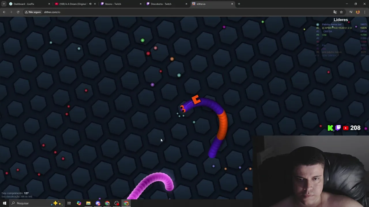The width and height of the screenshot is (369, 207).
Task: Open Task View on the taskbar
Action: pos(69,203)
